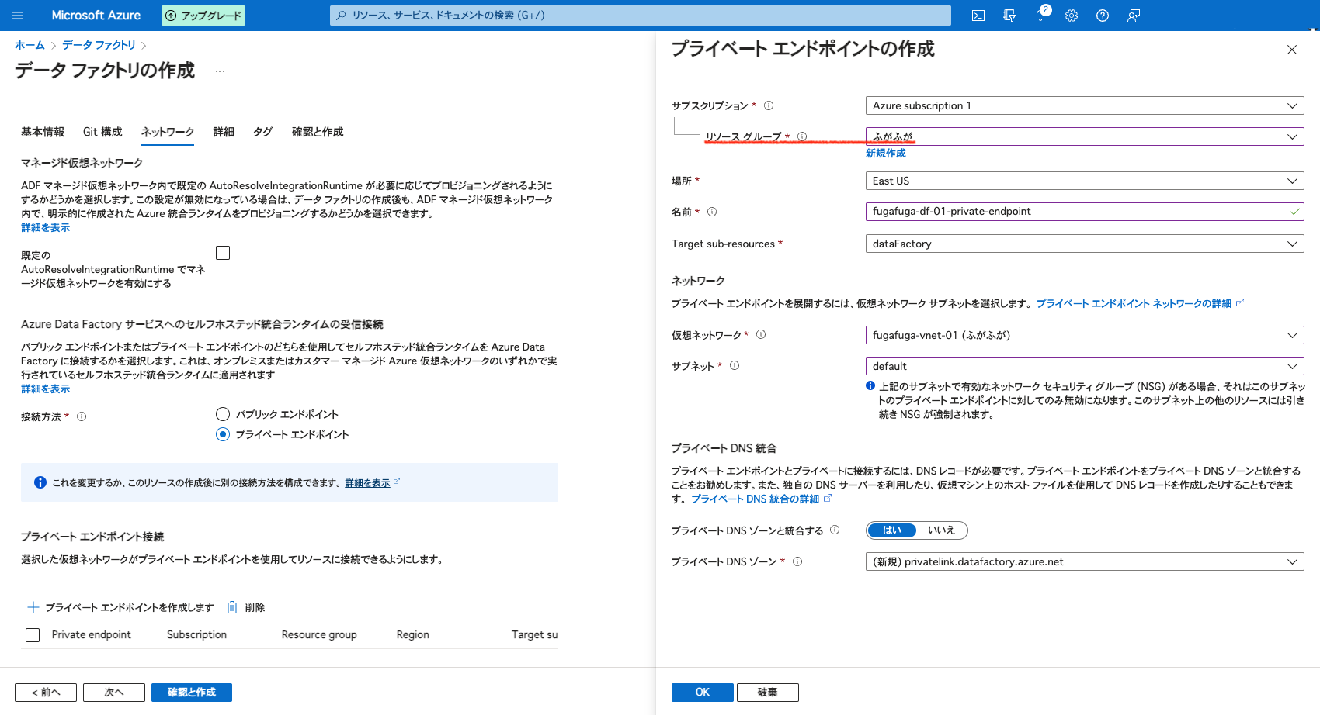Click the Private endpoint column header
This screenshot has width=1320, height=715.
click(91, 635)
